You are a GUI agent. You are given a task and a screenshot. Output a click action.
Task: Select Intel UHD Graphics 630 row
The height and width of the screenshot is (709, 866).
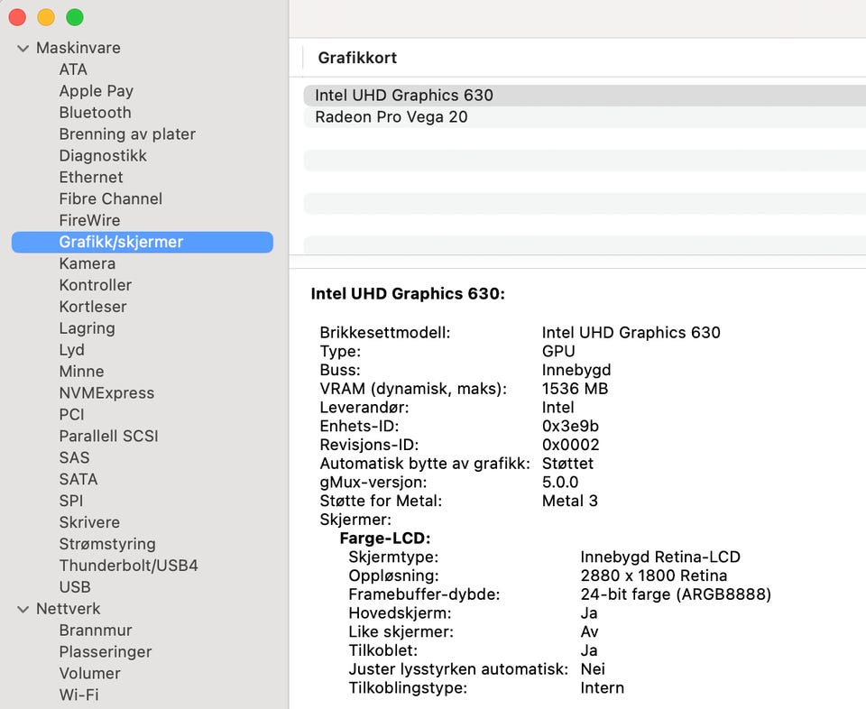point(585,96)
